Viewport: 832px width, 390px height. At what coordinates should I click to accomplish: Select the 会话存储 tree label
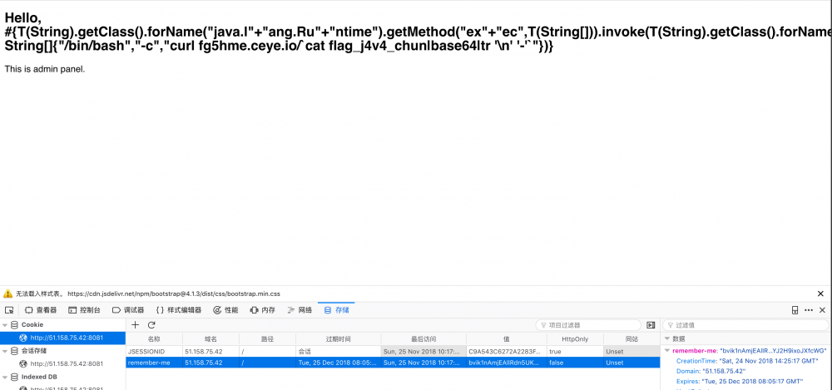pyautogui.click(x=34, y=351)
